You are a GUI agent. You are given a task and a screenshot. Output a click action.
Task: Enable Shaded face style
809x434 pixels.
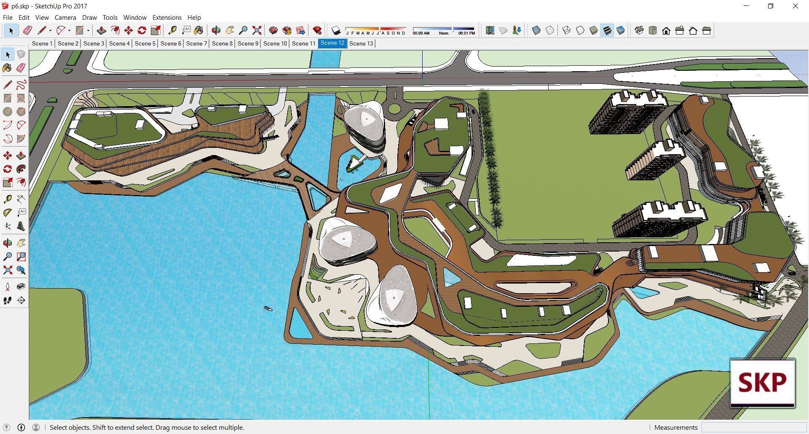coord(594,30)
